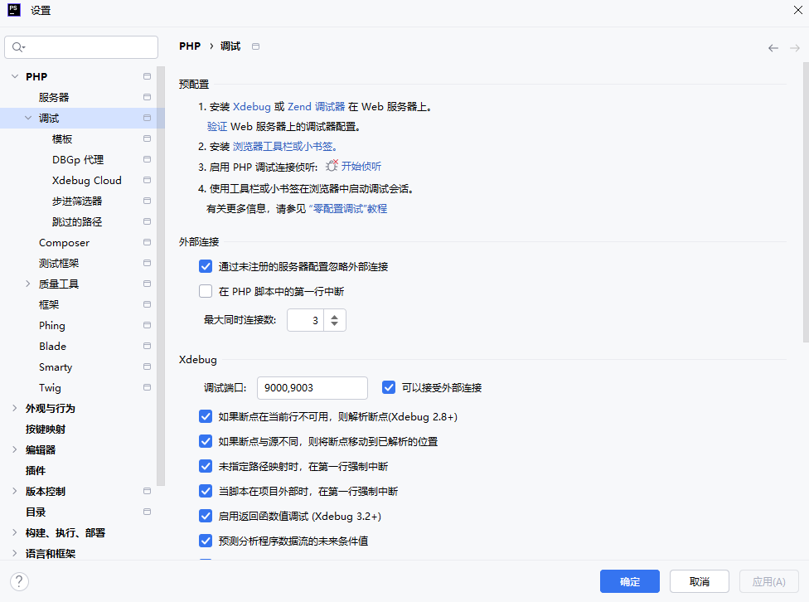The height and width of the screenshot is (602, 809).
Task: Open the "零配置调试"教程 link
Action: [x=348, y=209]
